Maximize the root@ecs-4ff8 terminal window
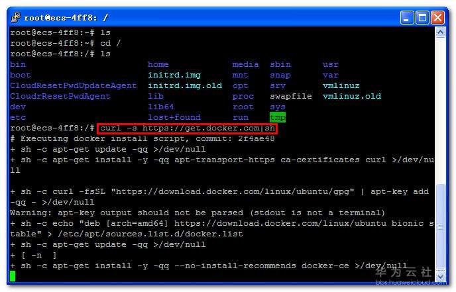This screenshot has height=292, width=456. pos(422,18)
